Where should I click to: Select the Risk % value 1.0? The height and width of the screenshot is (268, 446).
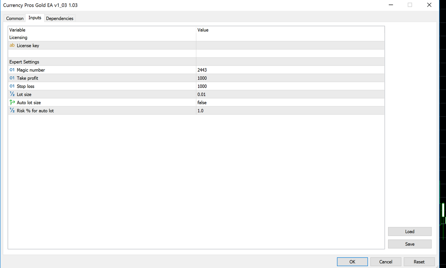click(x=290, y=111)
